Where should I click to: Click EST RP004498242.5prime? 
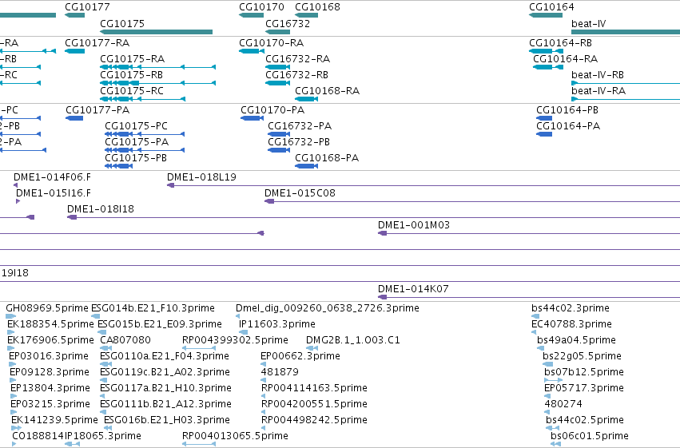click(263, 429)
